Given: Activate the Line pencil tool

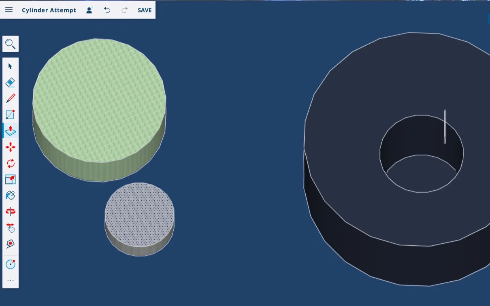Looking at the screenshot, I should coord(11,98).
